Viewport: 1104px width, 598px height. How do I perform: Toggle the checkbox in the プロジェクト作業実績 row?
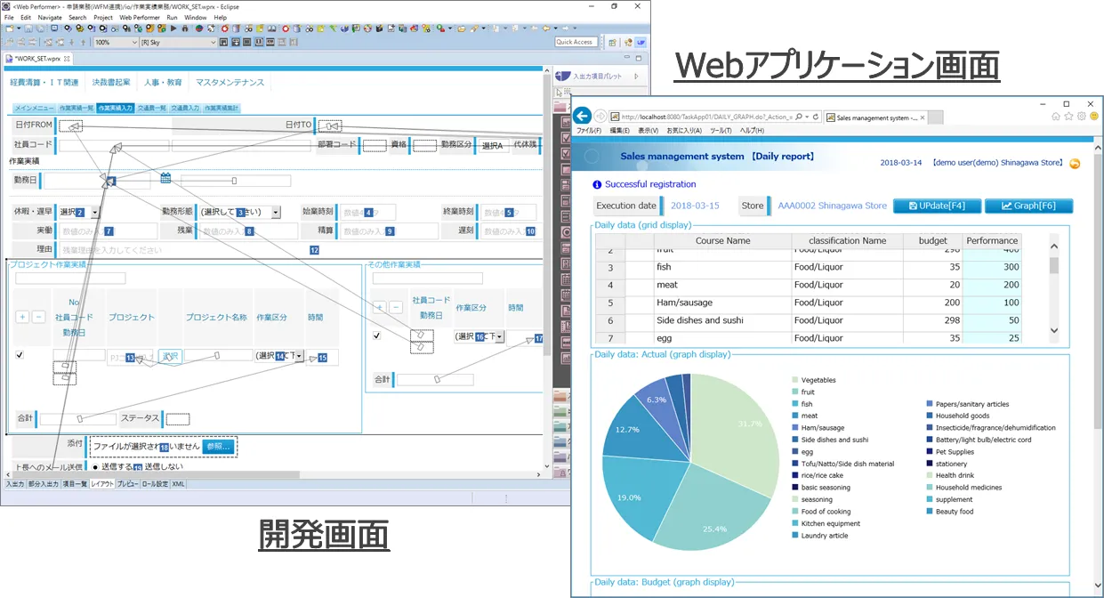tap(20, 355)
